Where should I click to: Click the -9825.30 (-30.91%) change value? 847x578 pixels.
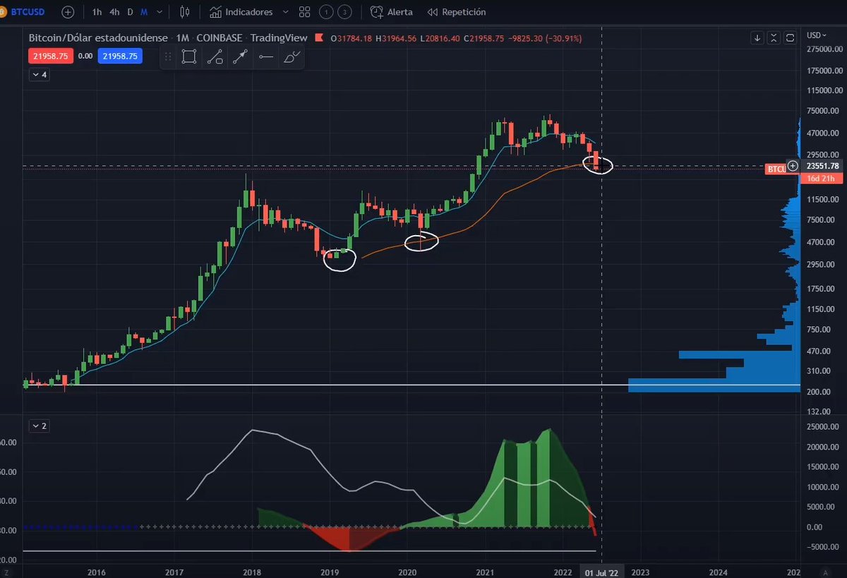pyautogui.click(x=544, y=38)
